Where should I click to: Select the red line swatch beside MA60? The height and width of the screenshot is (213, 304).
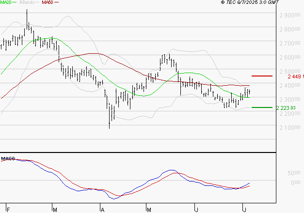57,3
